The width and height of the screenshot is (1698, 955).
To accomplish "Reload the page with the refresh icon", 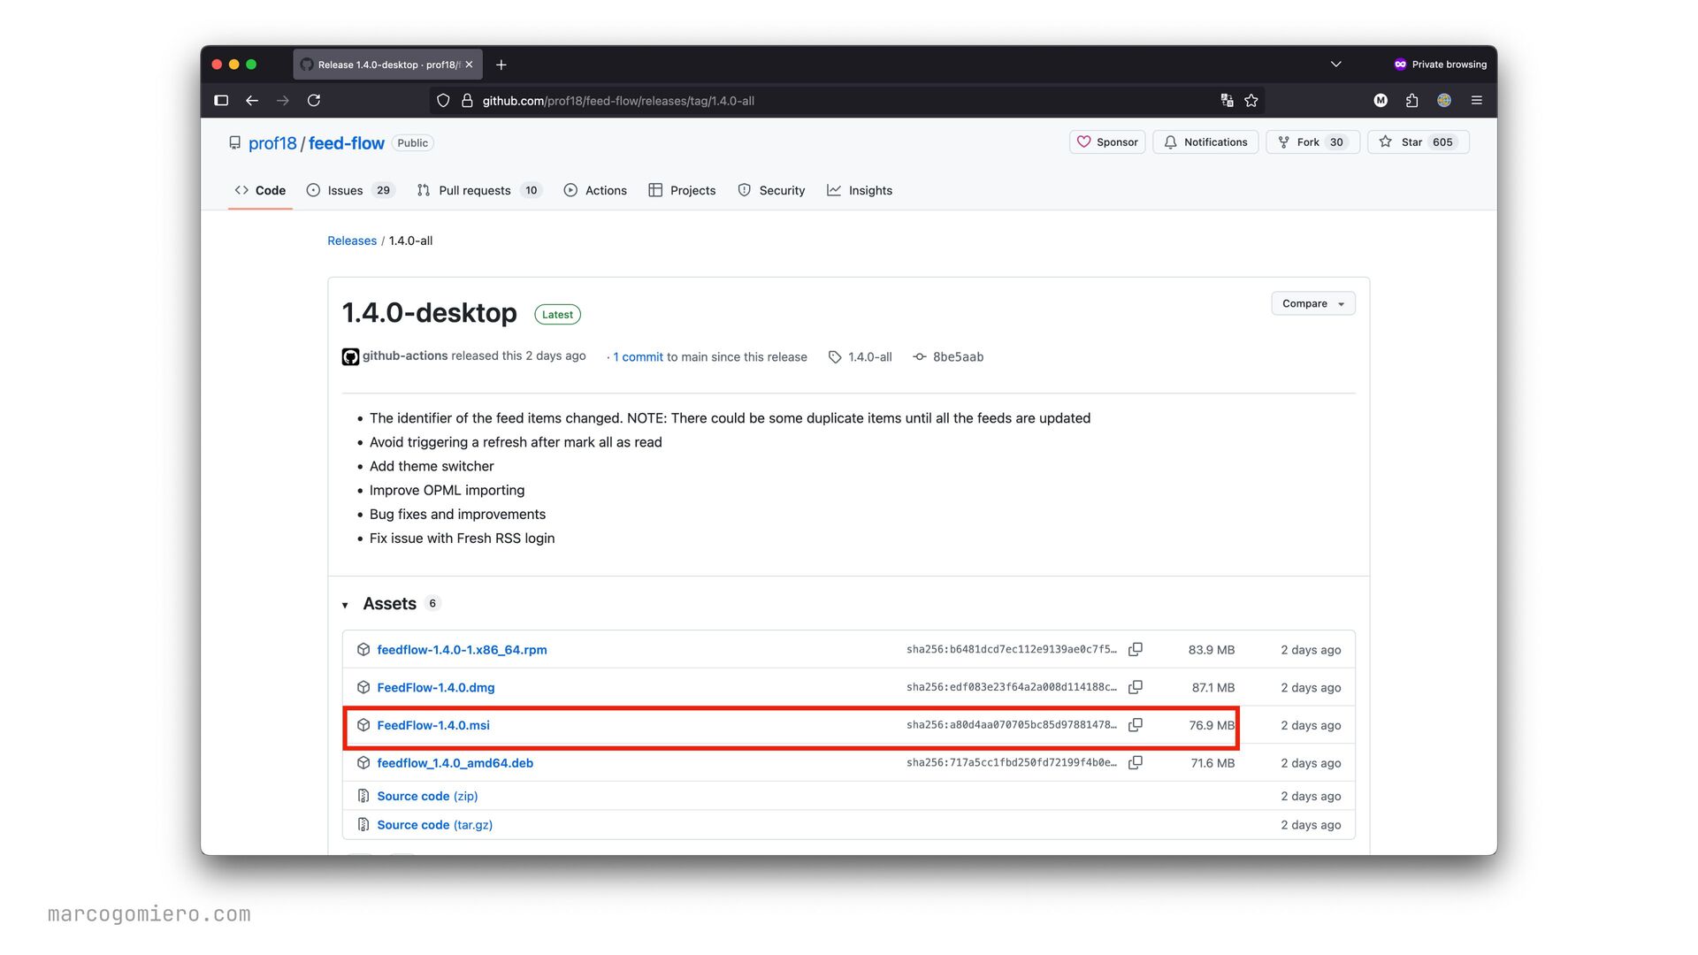I will click(314, 101).
